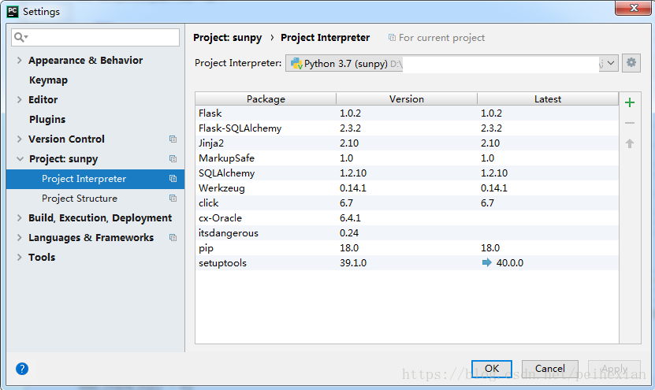This screenshot has width=655, height=390.
Task: Select the Werkzeug package row
Action: (407, 188)
